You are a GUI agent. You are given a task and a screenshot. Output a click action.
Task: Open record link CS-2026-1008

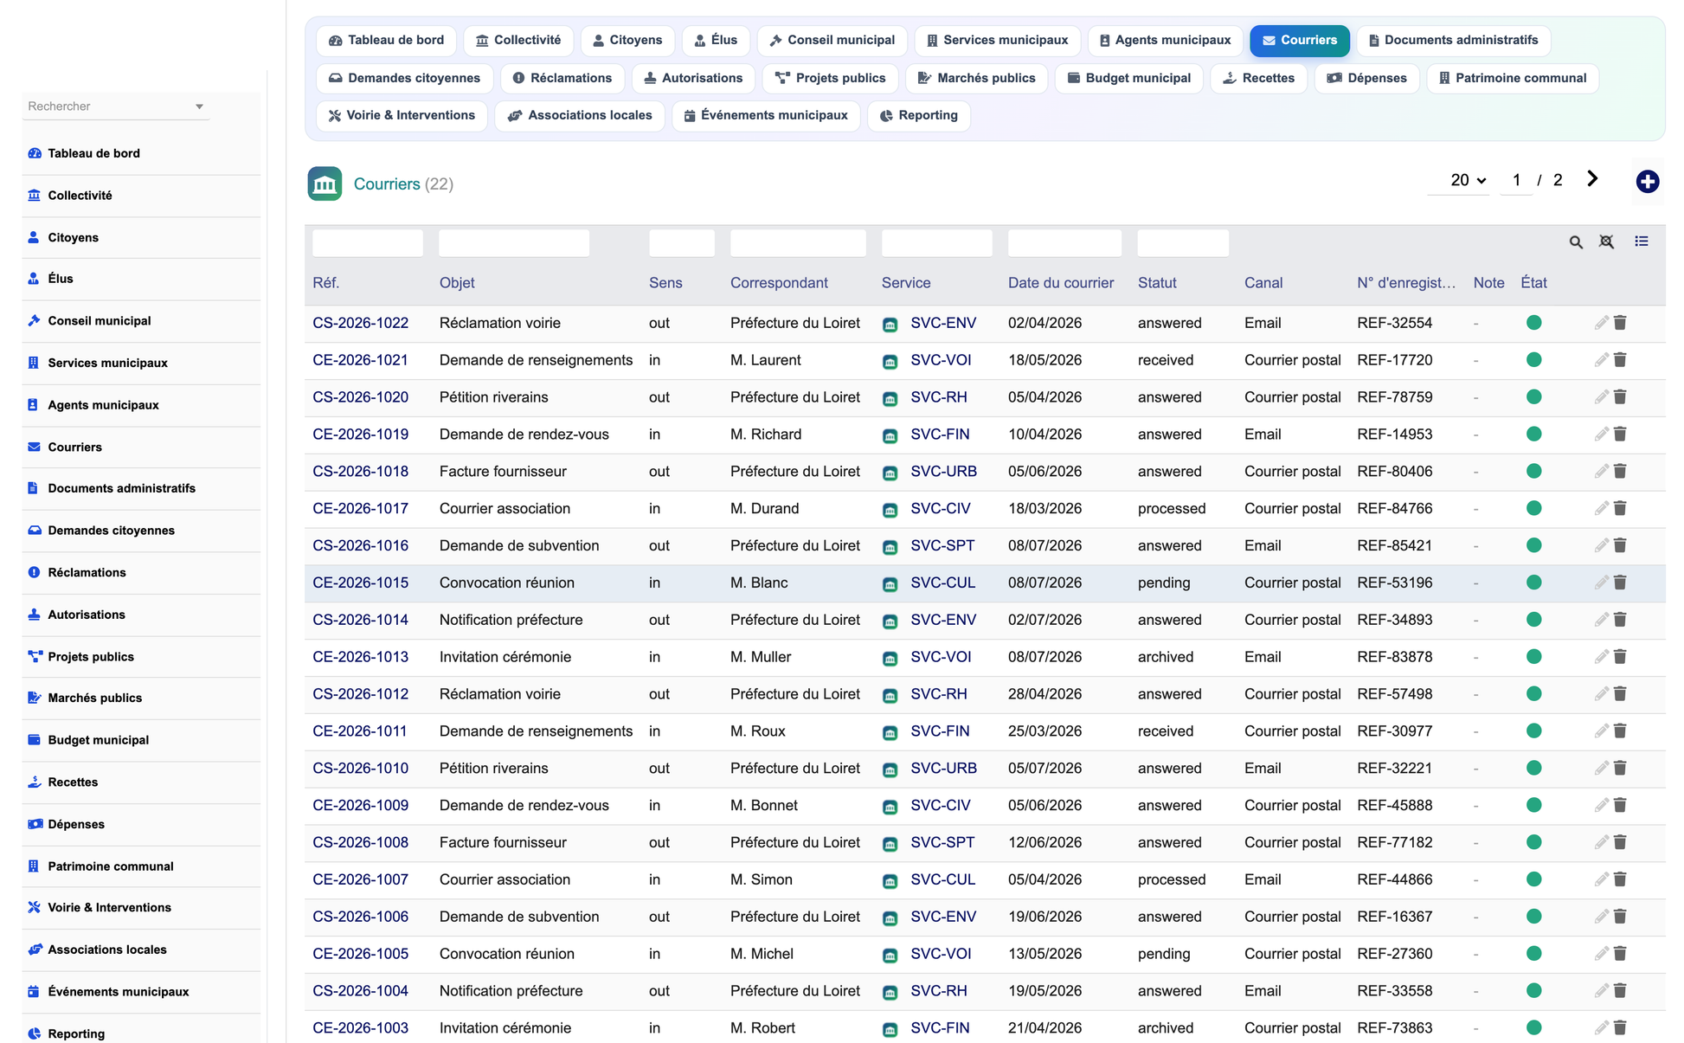tap(360, 842)
